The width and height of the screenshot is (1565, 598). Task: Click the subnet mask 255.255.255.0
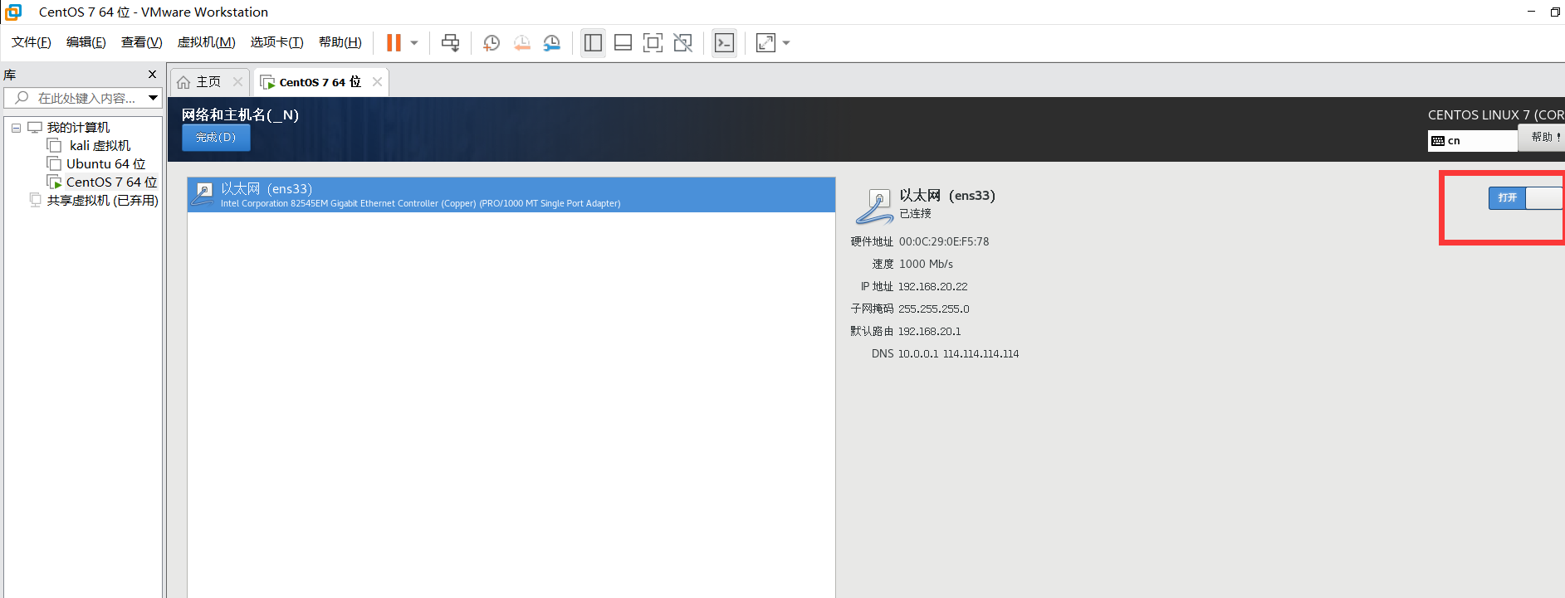coord(933,309)
